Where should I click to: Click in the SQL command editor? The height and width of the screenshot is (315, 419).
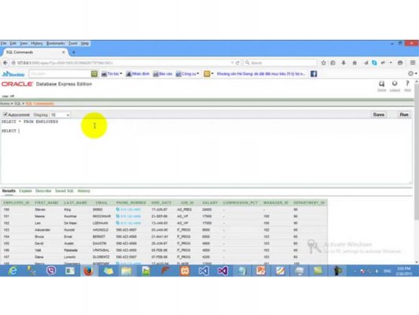point(206,151)
